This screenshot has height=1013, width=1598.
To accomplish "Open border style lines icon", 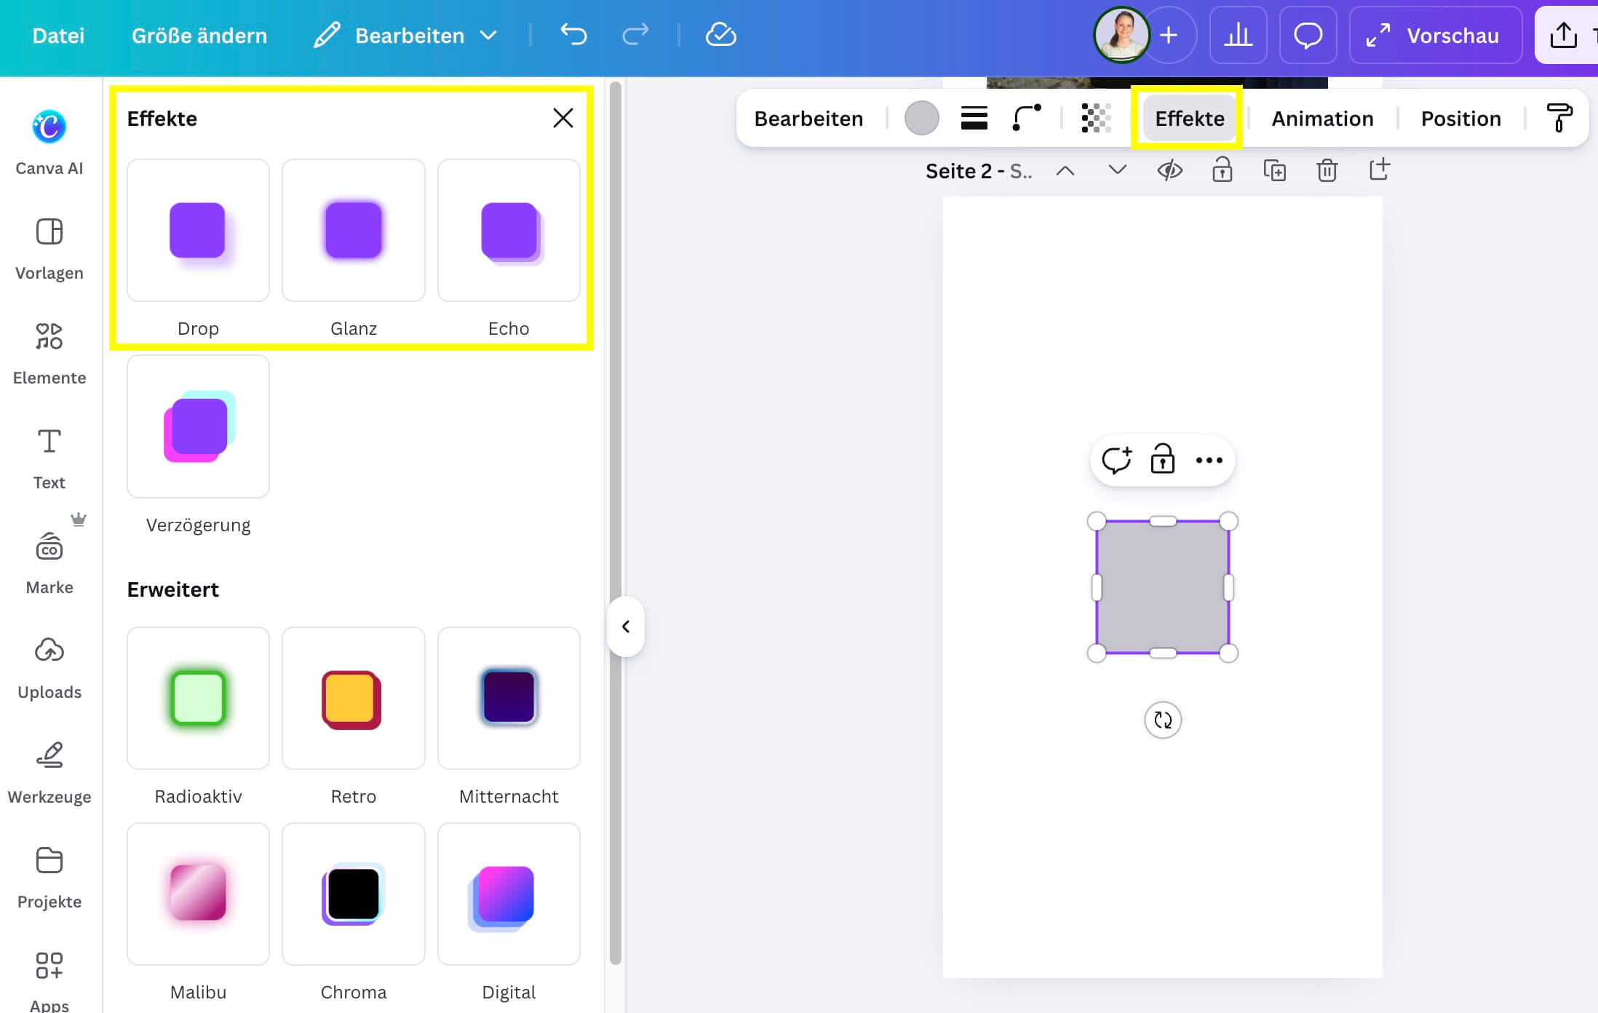I will pos(974,118).
